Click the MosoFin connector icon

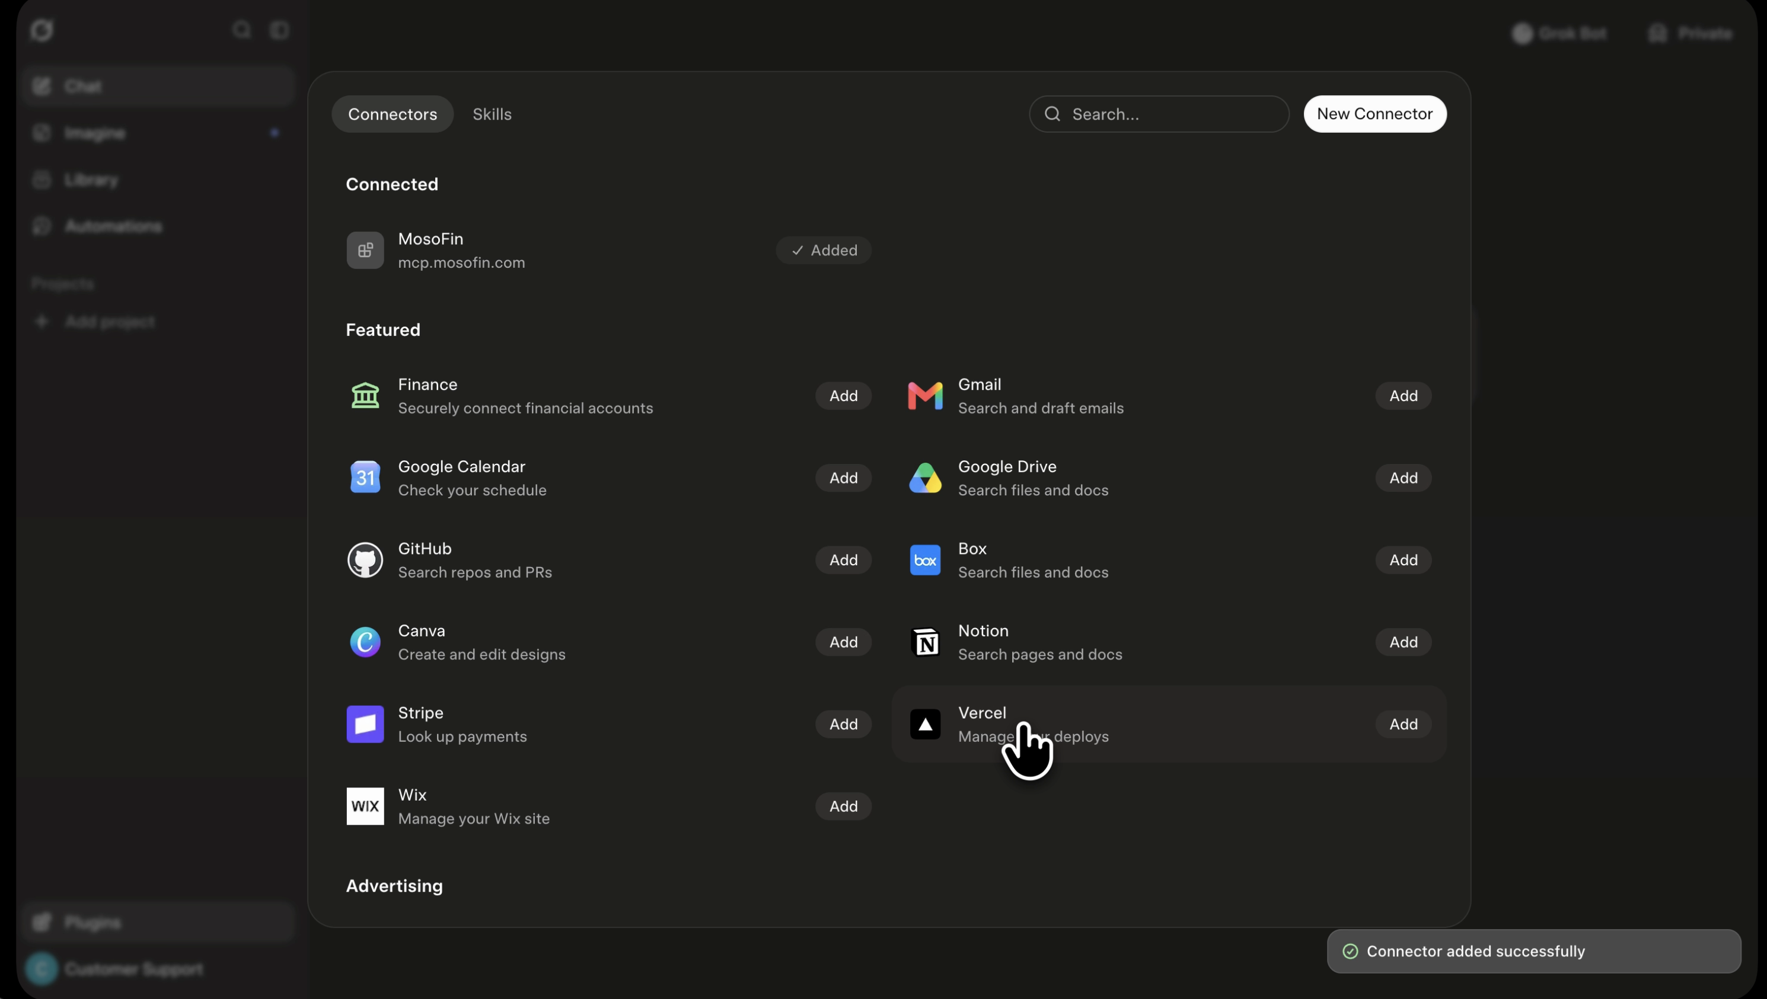(x=365, y=251)
